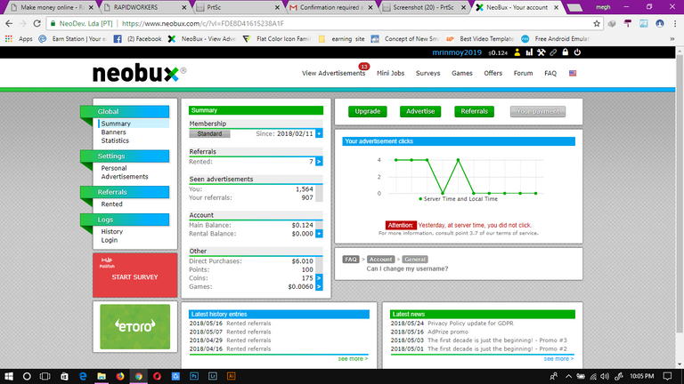The width and height of the screenshot is (684, 384).
Task: Visit the Forum
Action: pos(523,73)
